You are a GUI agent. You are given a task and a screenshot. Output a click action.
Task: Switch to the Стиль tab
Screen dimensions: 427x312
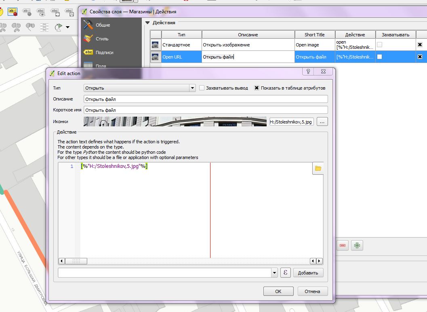point(102,39)
